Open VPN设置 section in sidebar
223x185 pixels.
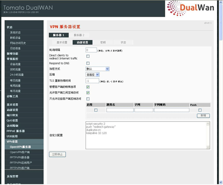pyautogui.click(x=12, y=142)
